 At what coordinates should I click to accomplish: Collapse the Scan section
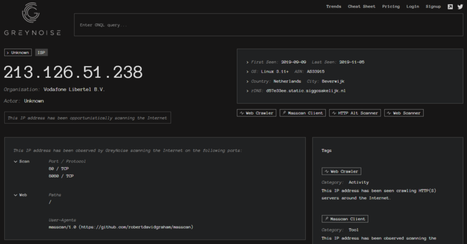16,162
